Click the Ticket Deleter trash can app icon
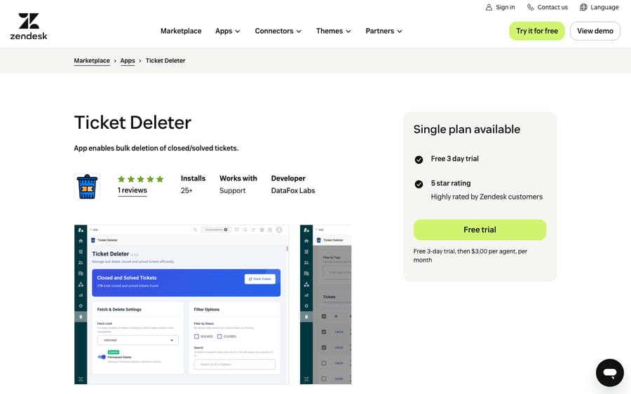 pos(88,186)
